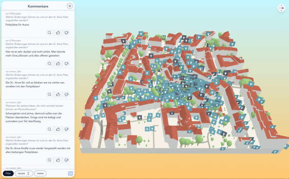Thumbs down the 'wieder hergestellt' Parkplätzen comment
The image size is (289, 179).
coord(66,160)
